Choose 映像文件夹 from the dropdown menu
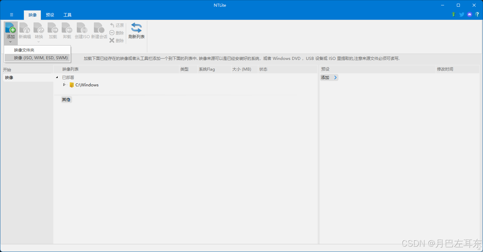Image resolution: width=483 pixels, height=252 pixels. tap(37, 50)
